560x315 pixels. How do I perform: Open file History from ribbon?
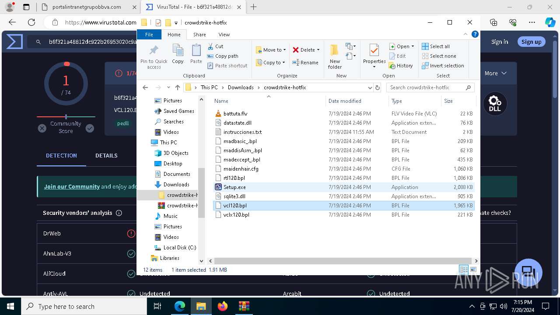(x=400, y=66)
